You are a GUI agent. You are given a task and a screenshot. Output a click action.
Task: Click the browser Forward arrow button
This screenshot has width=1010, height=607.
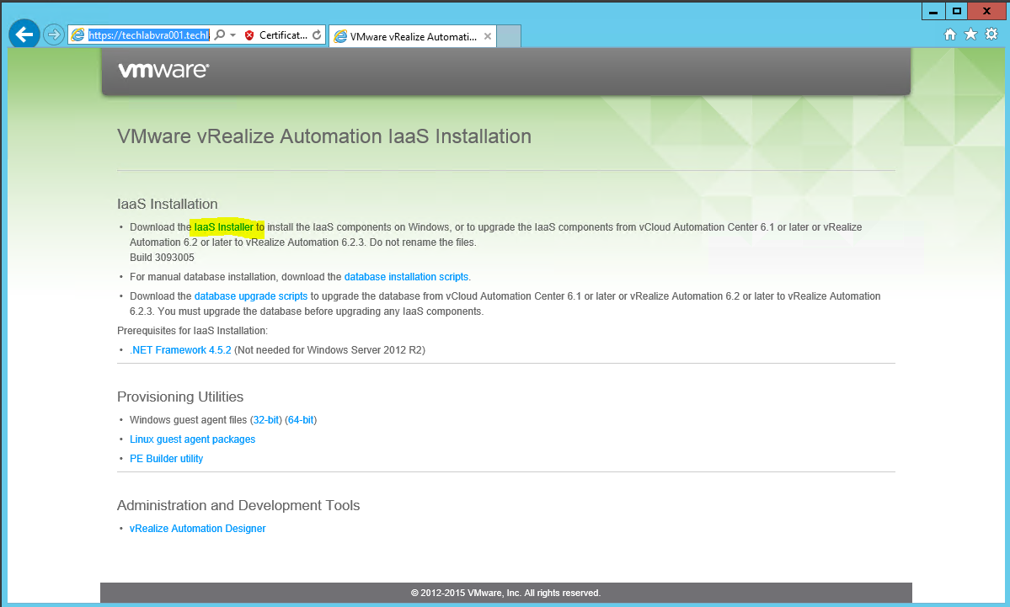54,35
